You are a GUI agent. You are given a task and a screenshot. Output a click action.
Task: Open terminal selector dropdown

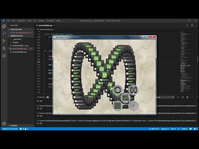click(165, 97)
